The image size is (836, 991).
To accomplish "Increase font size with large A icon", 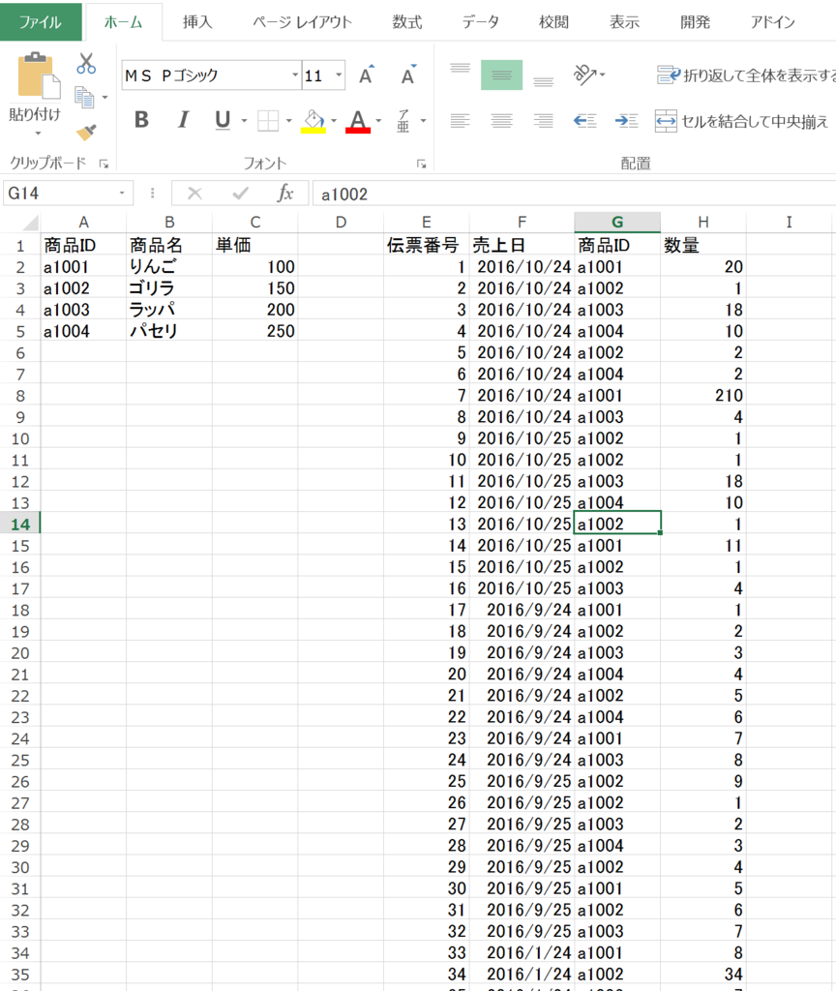I will click(367, 75).
